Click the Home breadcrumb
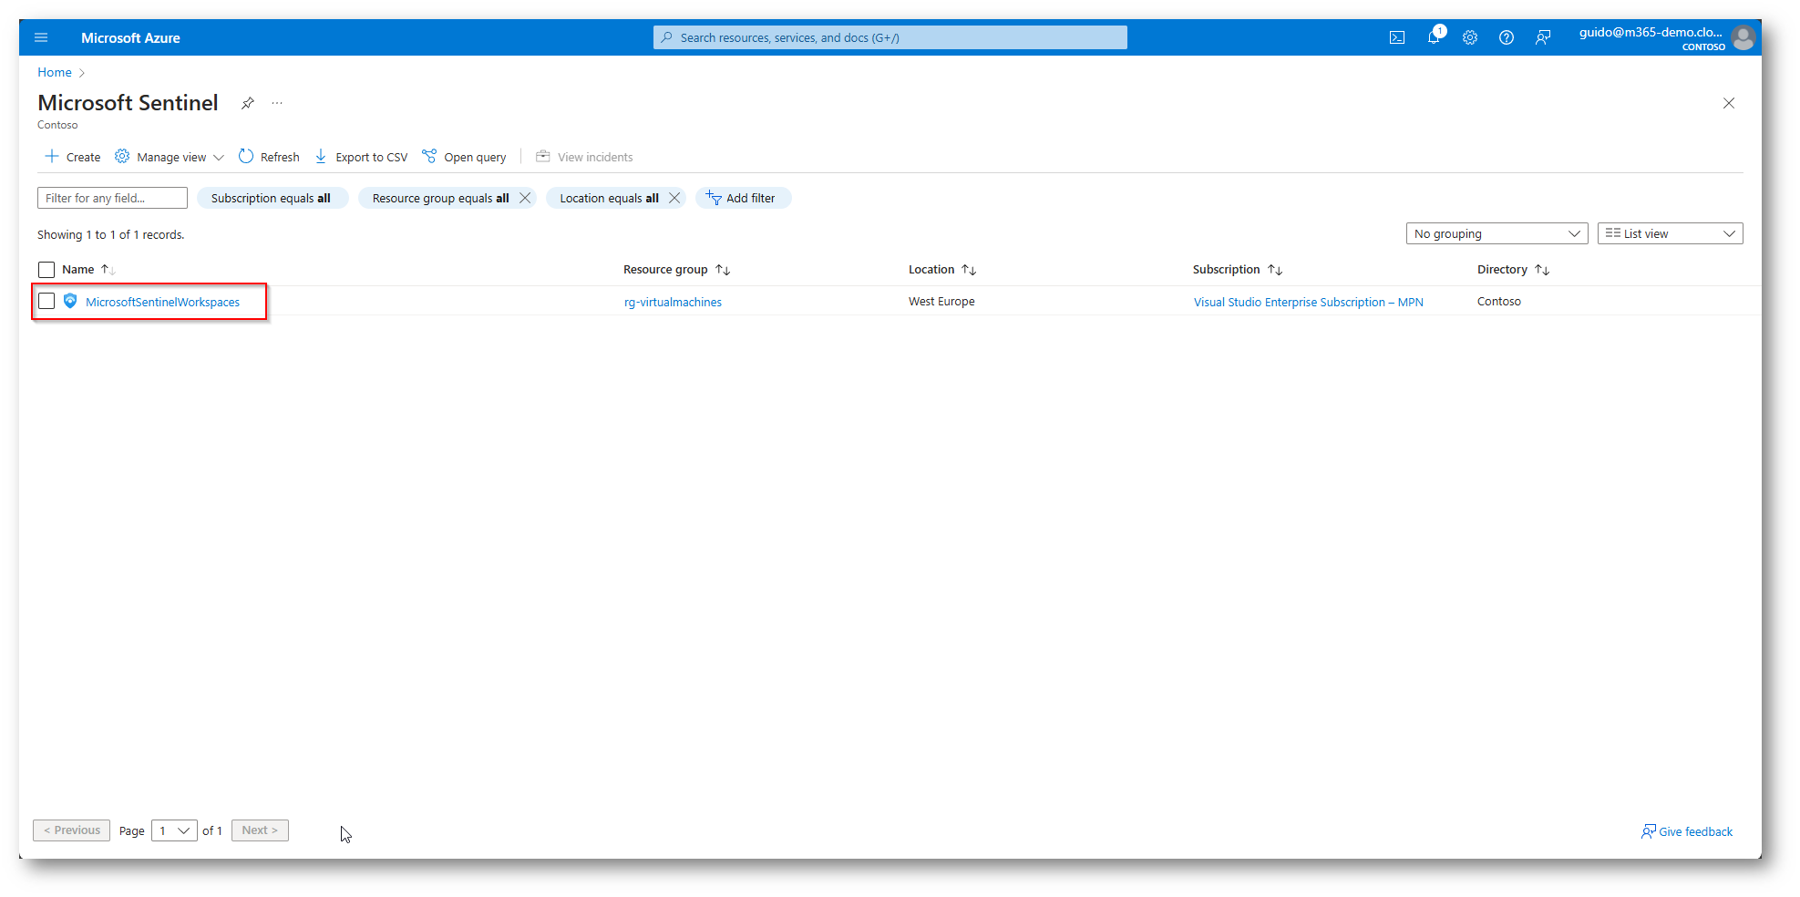The image size is (1800, 897). (x=55, y=73)
